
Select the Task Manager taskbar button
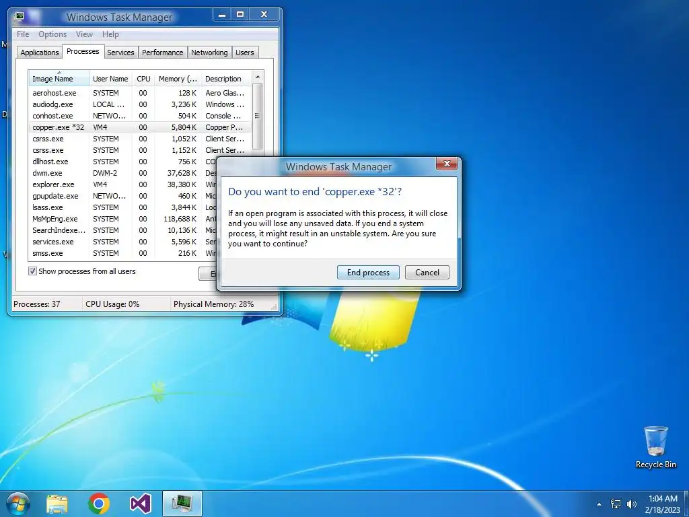[x=182, y=504]
